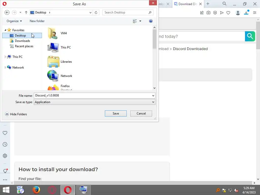Go up one folder level
This screenshot has width=260, height=195.
click(x=26, y=12)
